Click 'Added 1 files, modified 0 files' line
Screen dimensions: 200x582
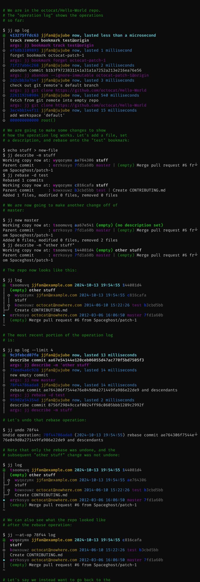point(60,195)
